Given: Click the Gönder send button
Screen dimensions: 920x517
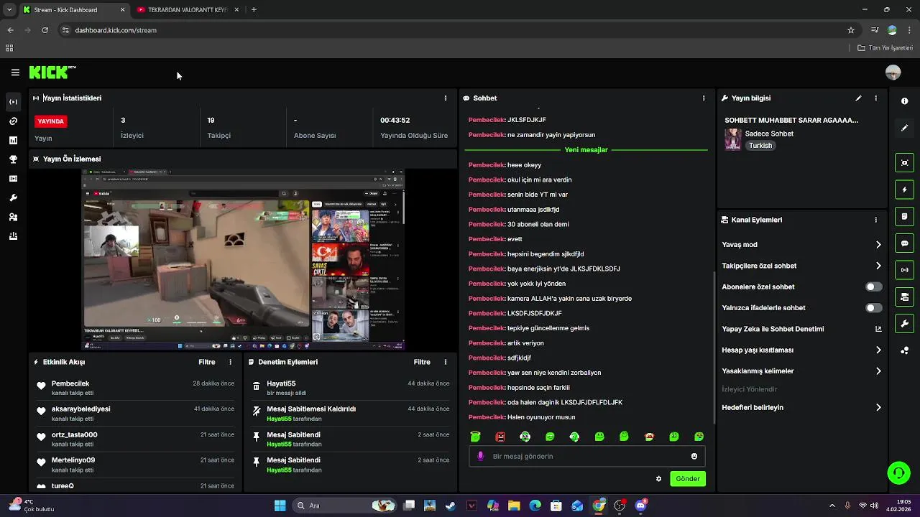Looking at the screenshot, I should click(x=687, y=479).
